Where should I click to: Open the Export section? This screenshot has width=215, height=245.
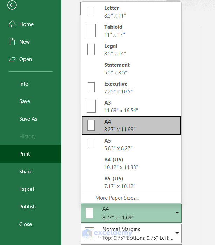tap(27, 189)
